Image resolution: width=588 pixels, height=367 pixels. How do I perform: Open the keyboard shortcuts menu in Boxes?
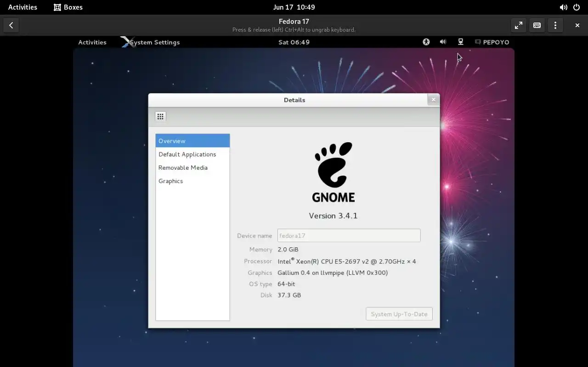[x=537, y=25]
